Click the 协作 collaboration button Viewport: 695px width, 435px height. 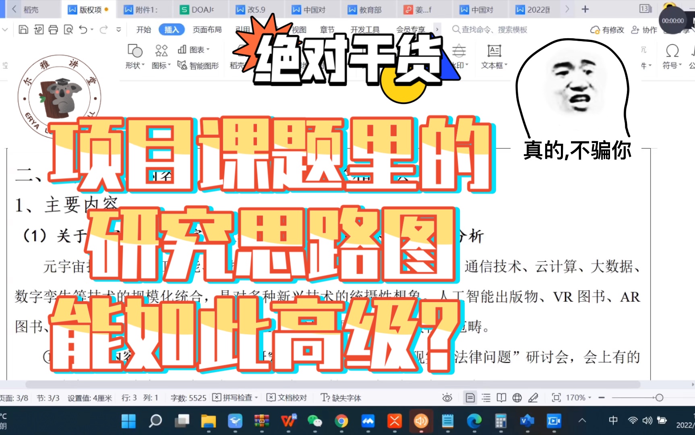[644, 29]
